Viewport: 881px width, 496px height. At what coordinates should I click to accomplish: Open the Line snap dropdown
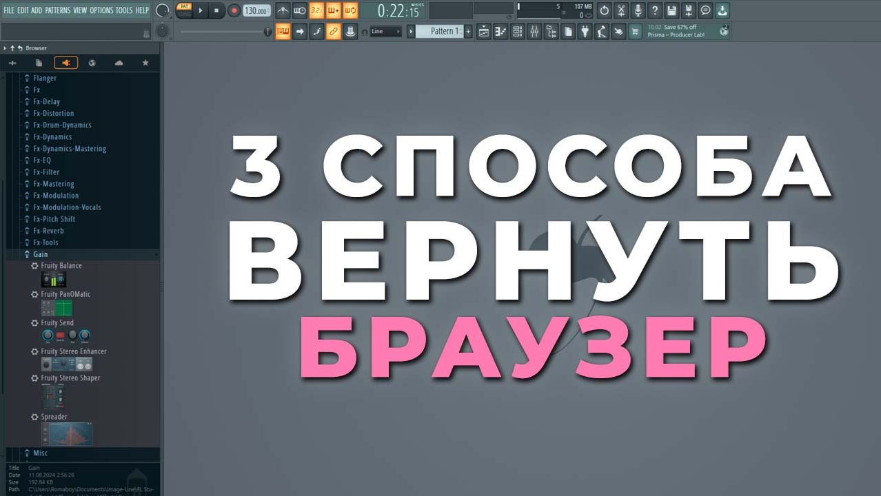tap(385, 31)
